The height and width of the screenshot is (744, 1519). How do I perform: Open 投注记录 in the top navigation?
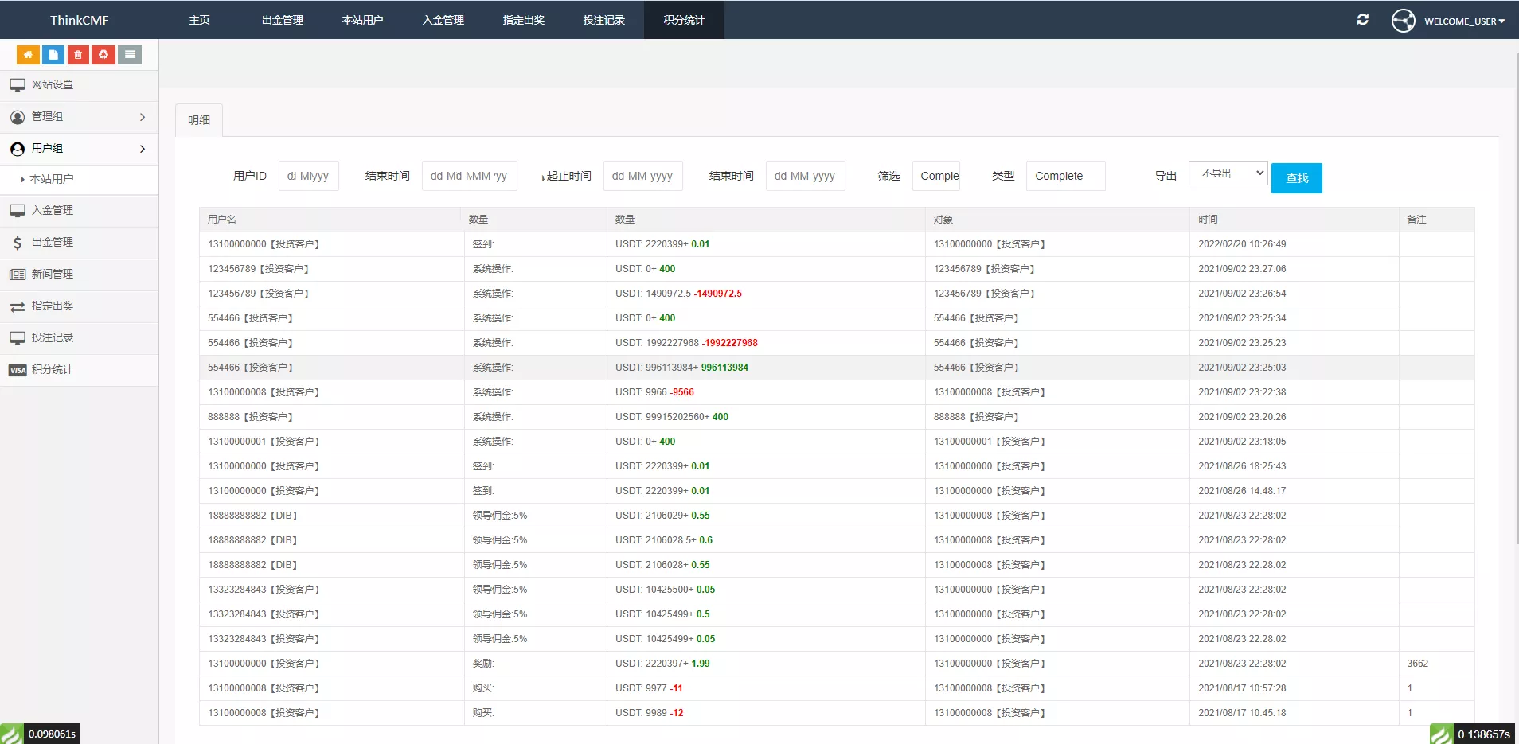(x=603, y=20)
